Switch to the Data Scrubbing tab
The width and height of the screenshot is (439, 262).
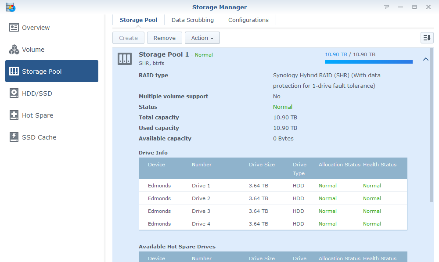coord(193,20)
